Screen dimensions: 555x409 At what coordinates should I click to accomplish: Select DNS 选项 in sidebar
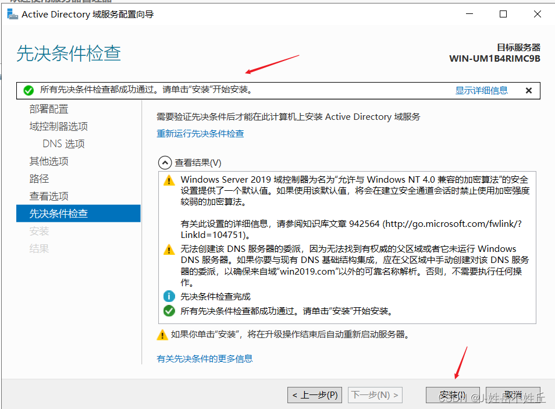point(64,144)
